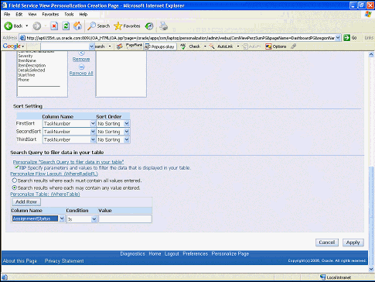Open the Personalize Flow Layout link
This screenshot has height=282, width=375.
54,174
